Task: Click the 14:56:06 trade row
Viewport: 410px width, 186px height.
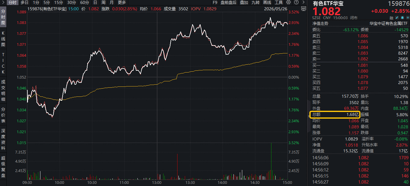Action: click(360, 158)
